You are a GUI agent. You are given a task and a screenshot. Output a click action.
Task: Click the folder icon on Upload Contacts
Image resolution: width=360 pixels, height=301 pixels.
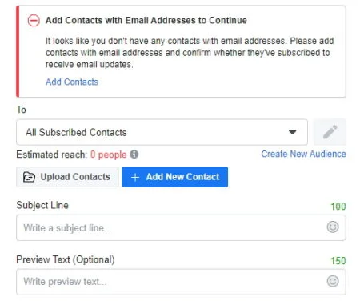(29, 177)
